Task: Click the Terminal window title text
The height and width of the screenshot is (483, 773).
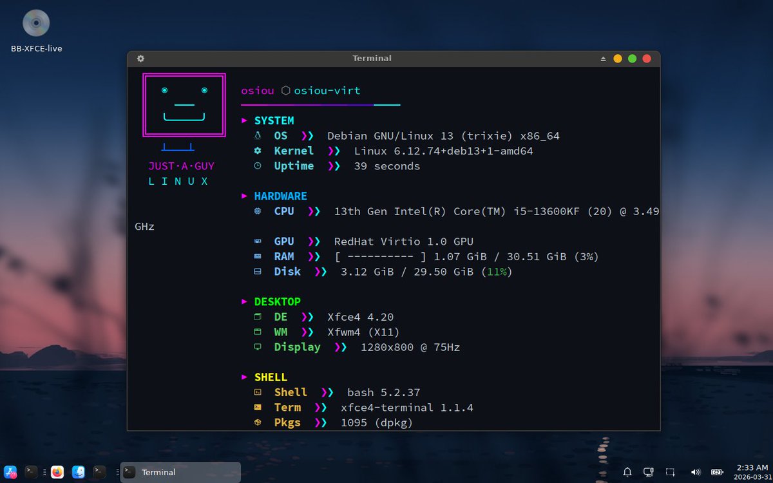Action: tap(372, 58)
